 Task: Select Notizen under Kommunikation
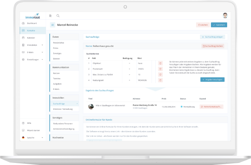56,73
